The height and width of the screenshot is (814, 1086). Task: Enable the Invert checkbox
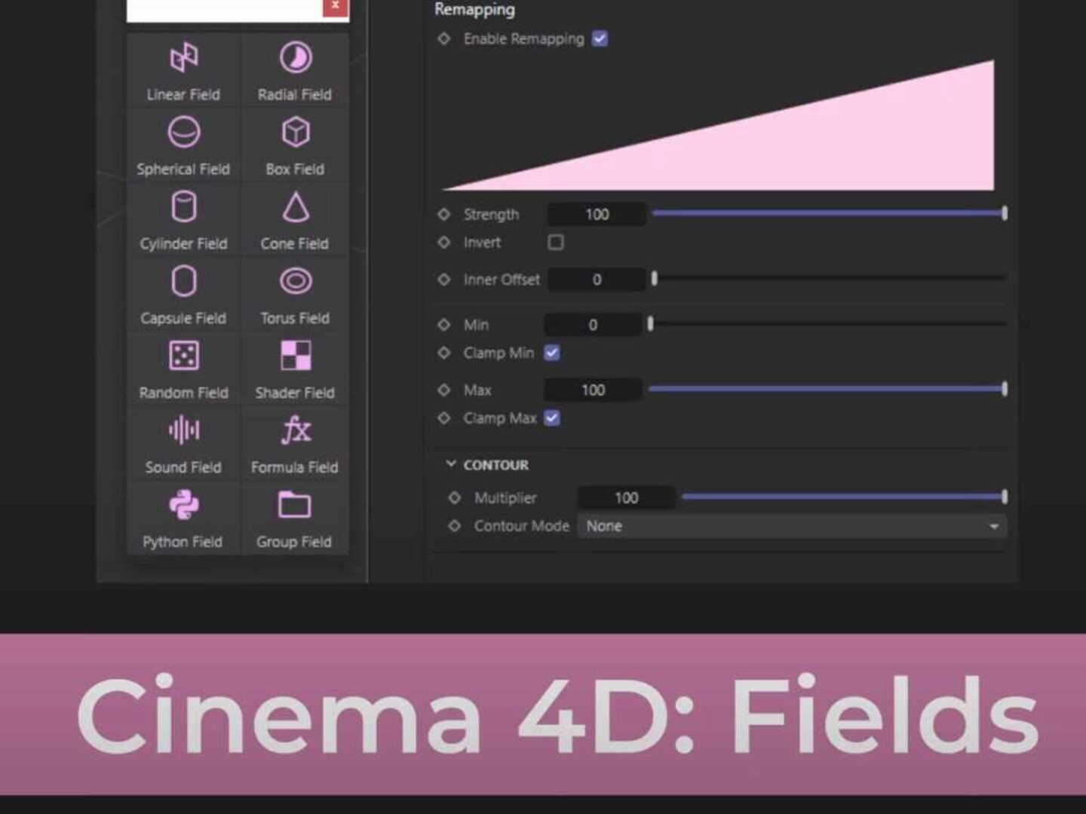click(x=556, y=243)
